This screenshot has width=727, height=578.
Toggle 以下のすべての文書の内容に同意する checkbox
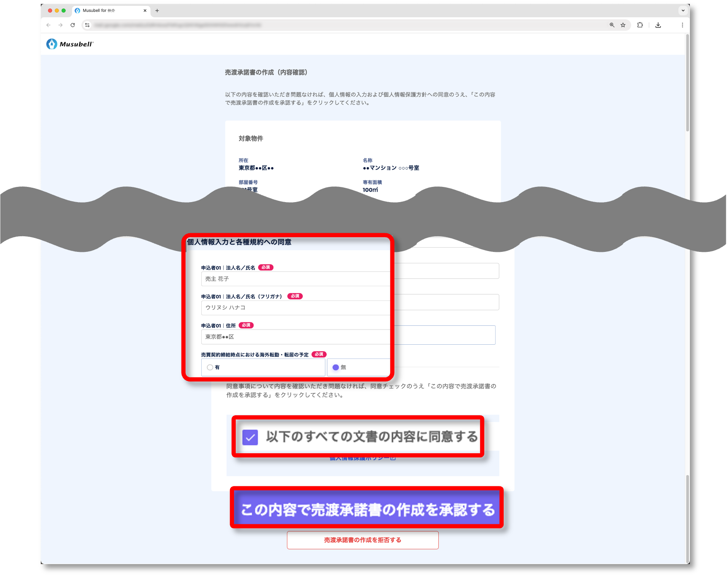[250, 437]
